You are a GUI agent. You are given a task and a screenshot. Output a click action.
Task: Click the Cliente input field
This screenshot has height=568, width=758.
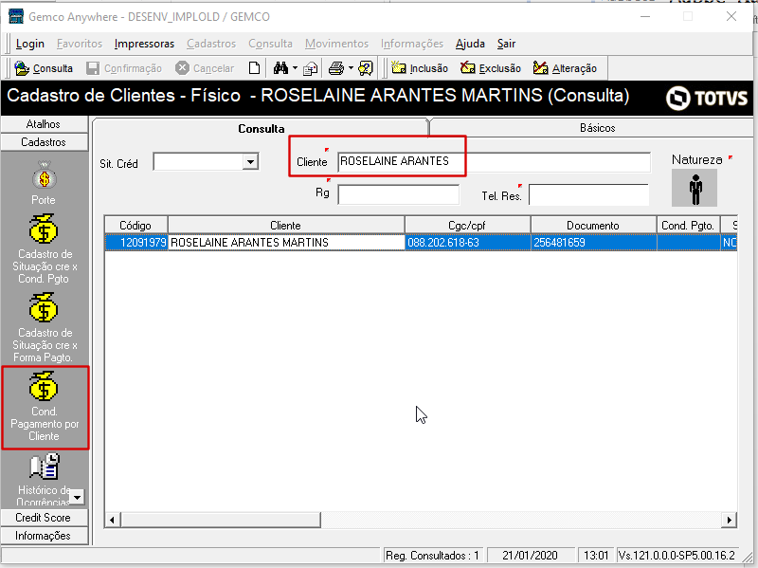click(x=493, y=161)
